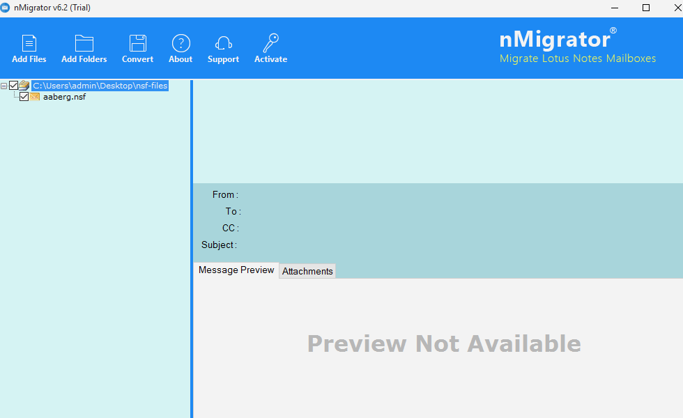
Task: Switch to the Message Preview tab
Action: (x=236, y=270)
